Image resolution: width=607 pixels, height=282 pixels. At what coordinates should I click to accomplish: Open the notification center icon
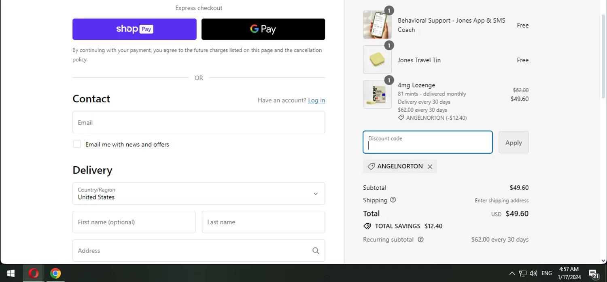pos(593,274)
